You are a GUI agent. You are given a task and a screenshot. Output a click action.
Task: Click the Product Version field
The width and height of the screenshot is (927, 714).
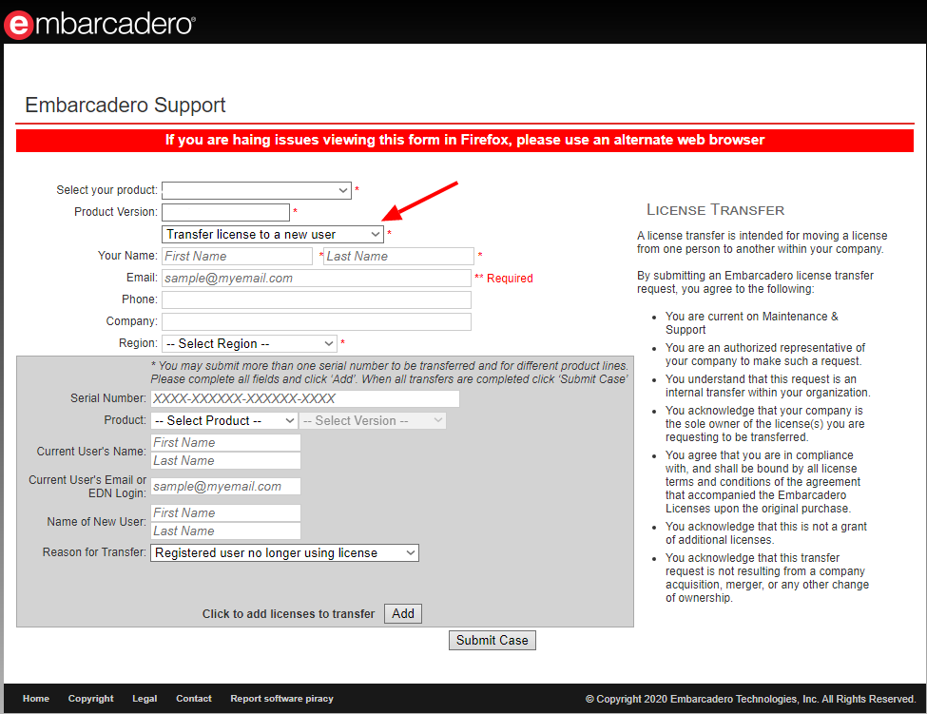pos(225,212)
